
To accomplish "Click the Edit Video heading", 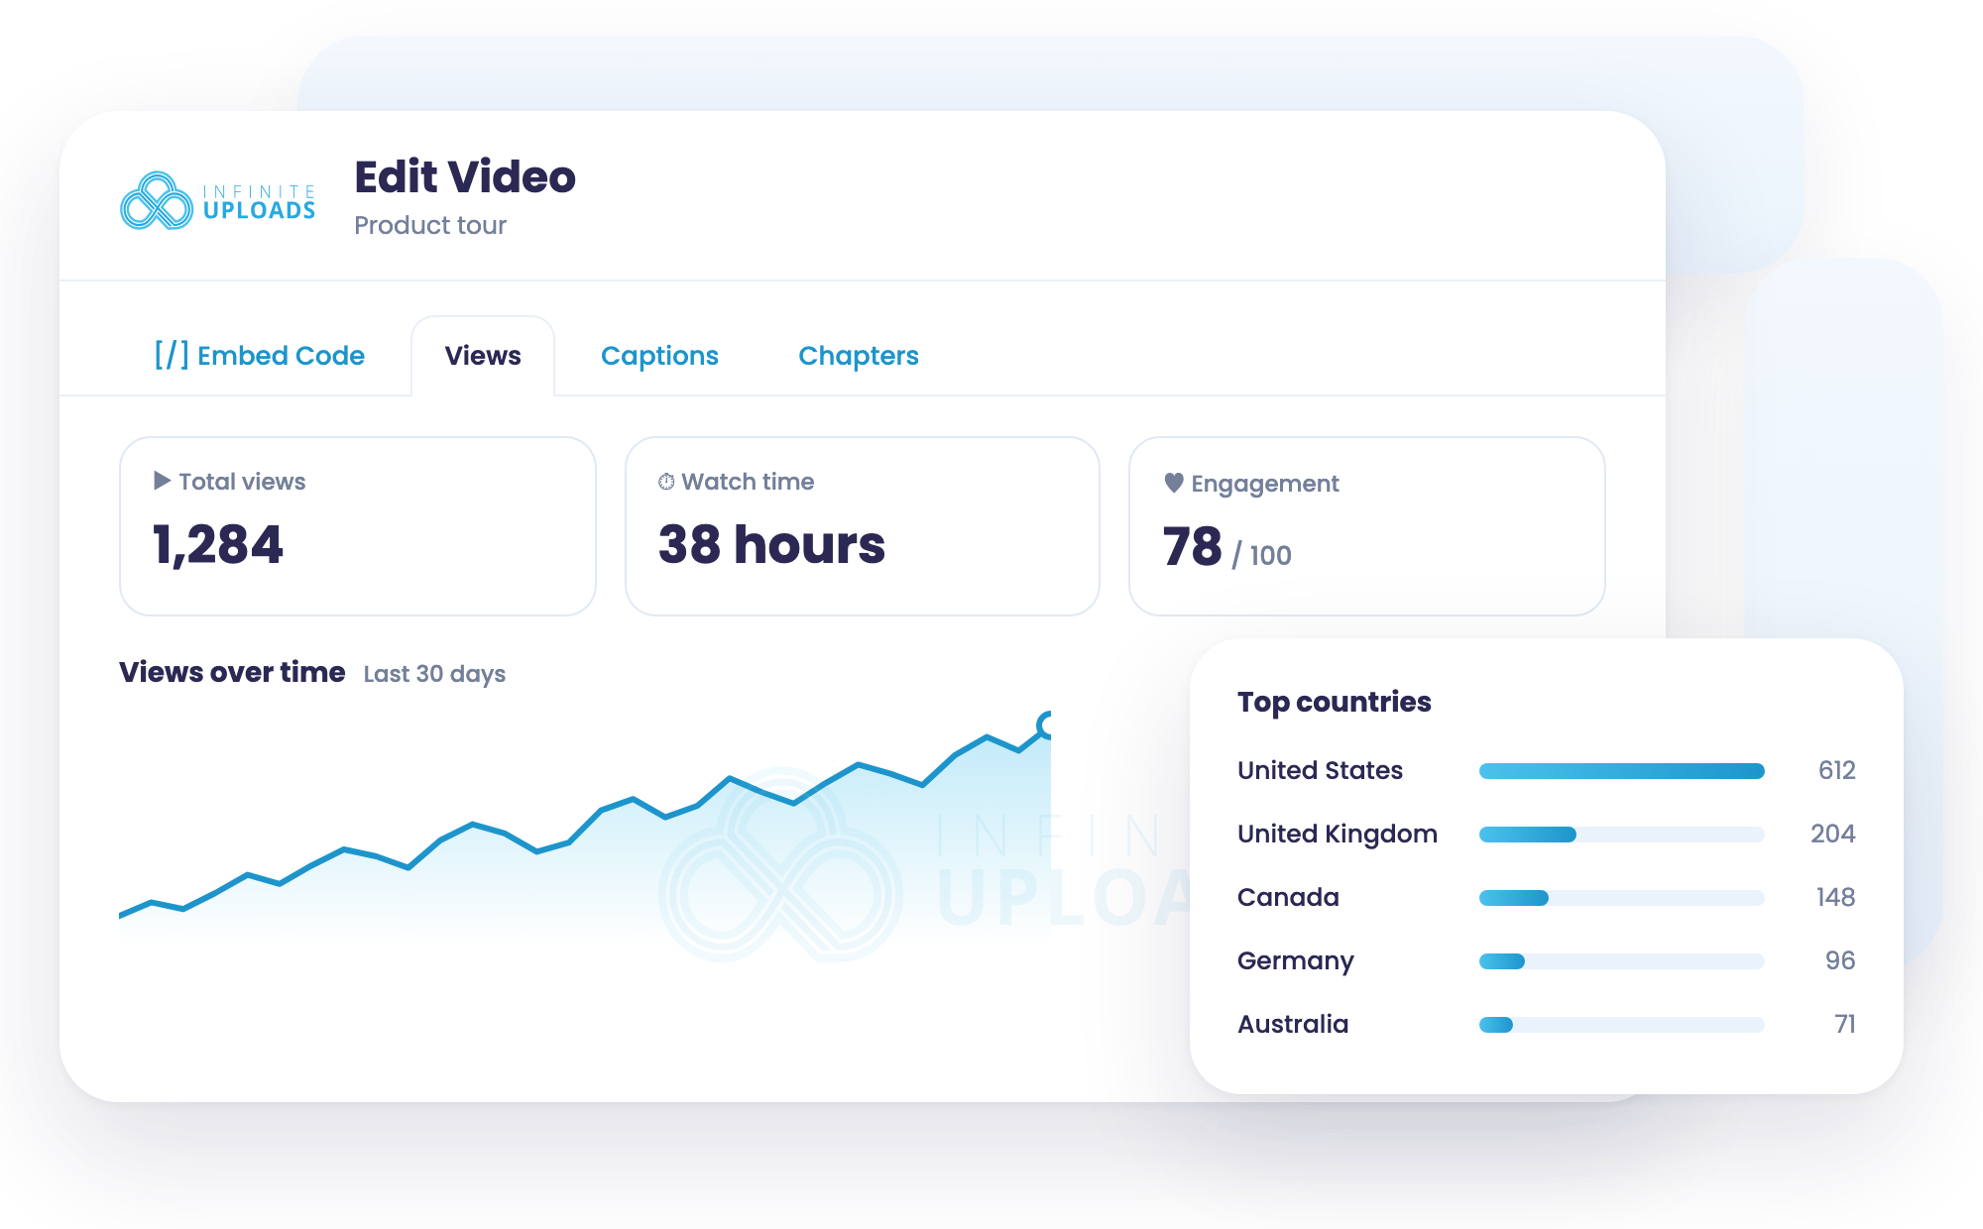I will pos(465,177).
